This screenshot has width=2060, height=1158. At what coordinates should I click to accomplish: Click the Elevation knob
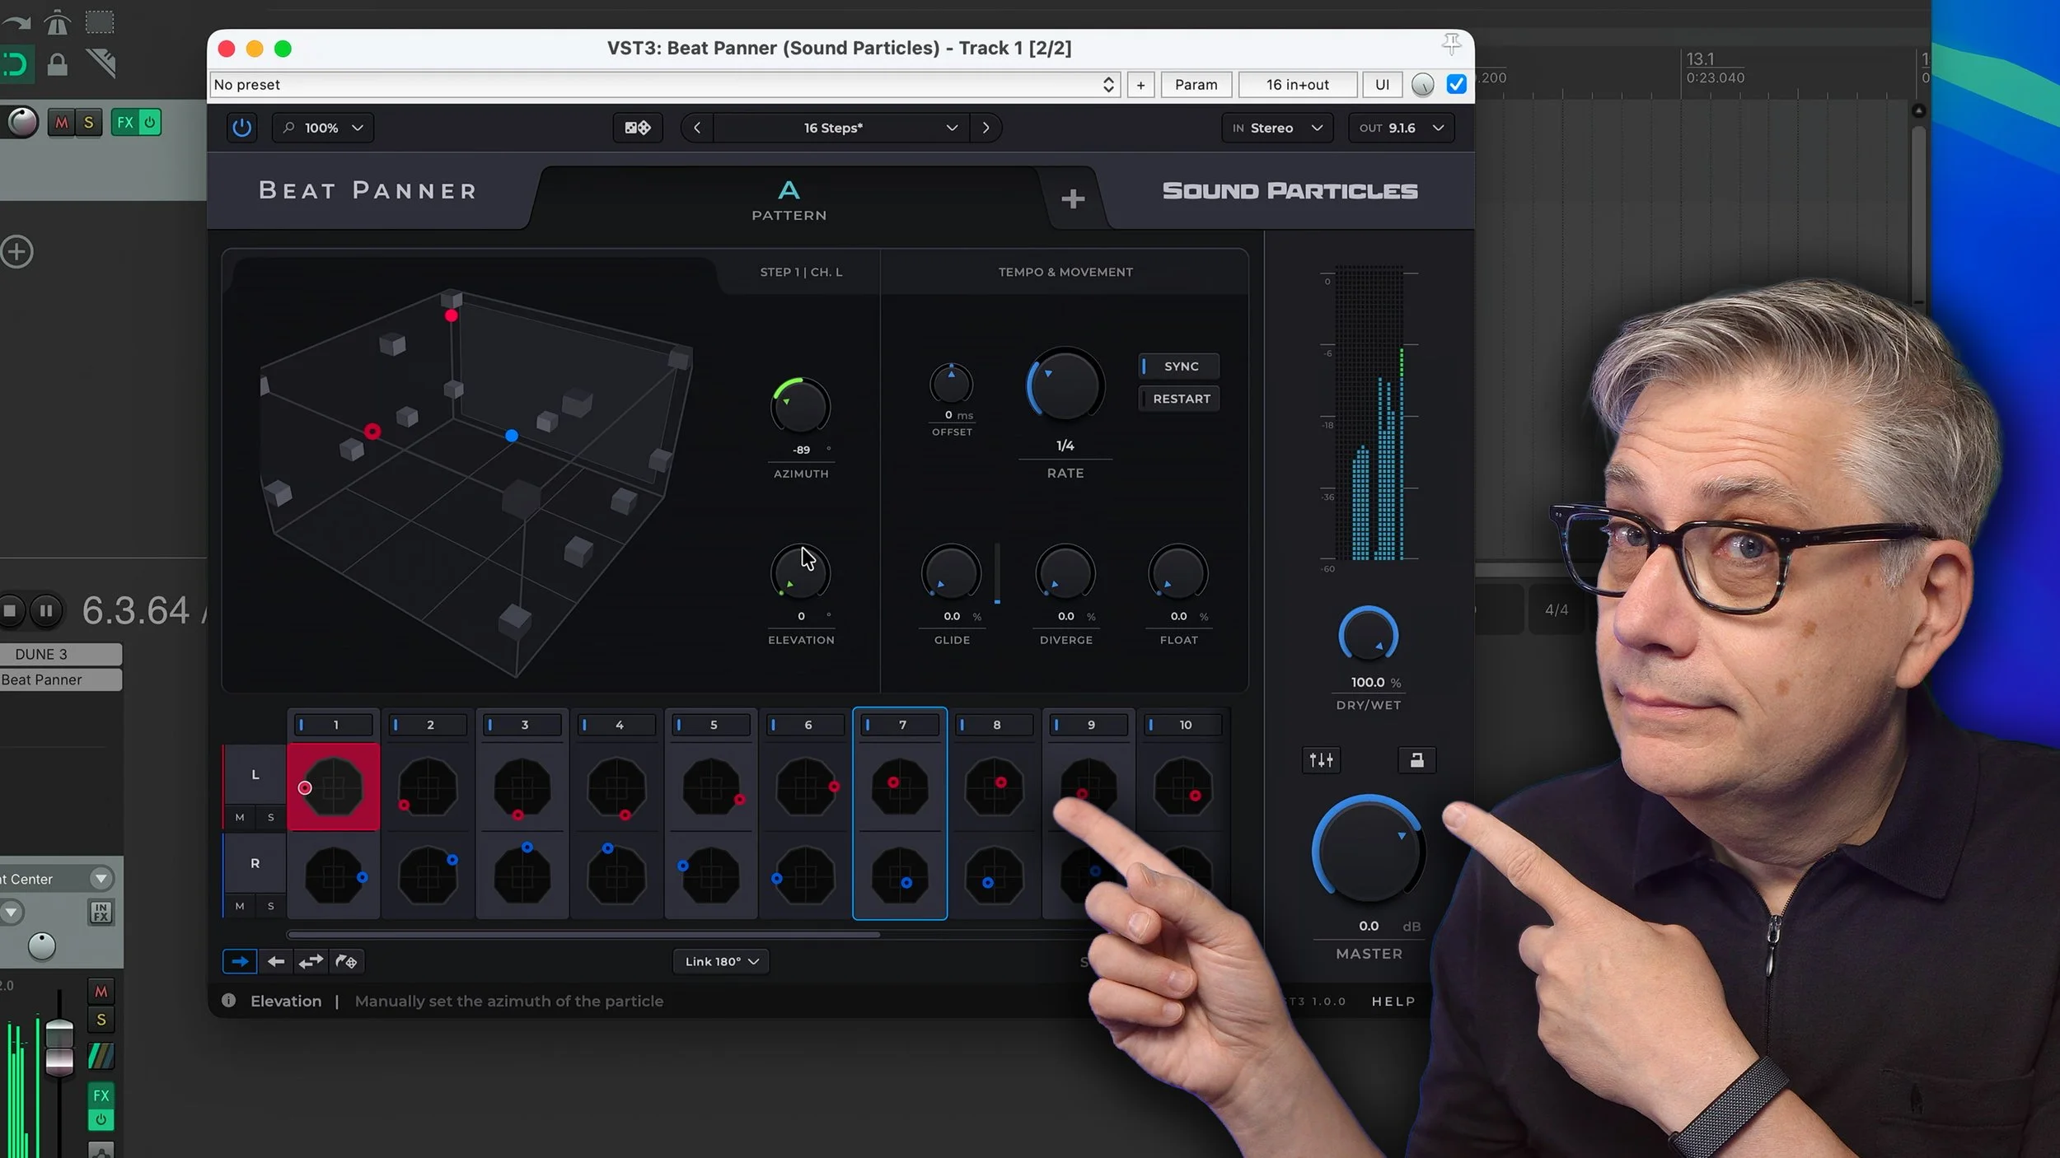800,572
